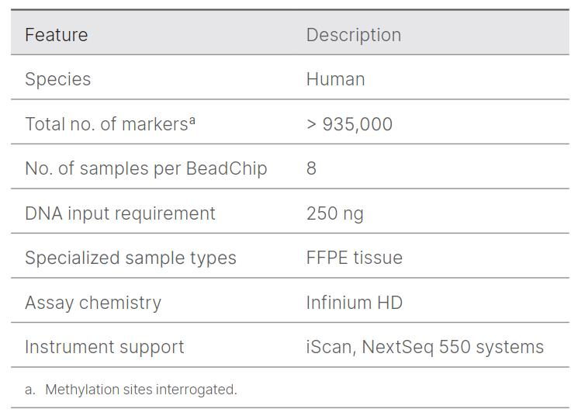Click the NextSeq 550 systems text
The image size is (578, 416).
452,347
